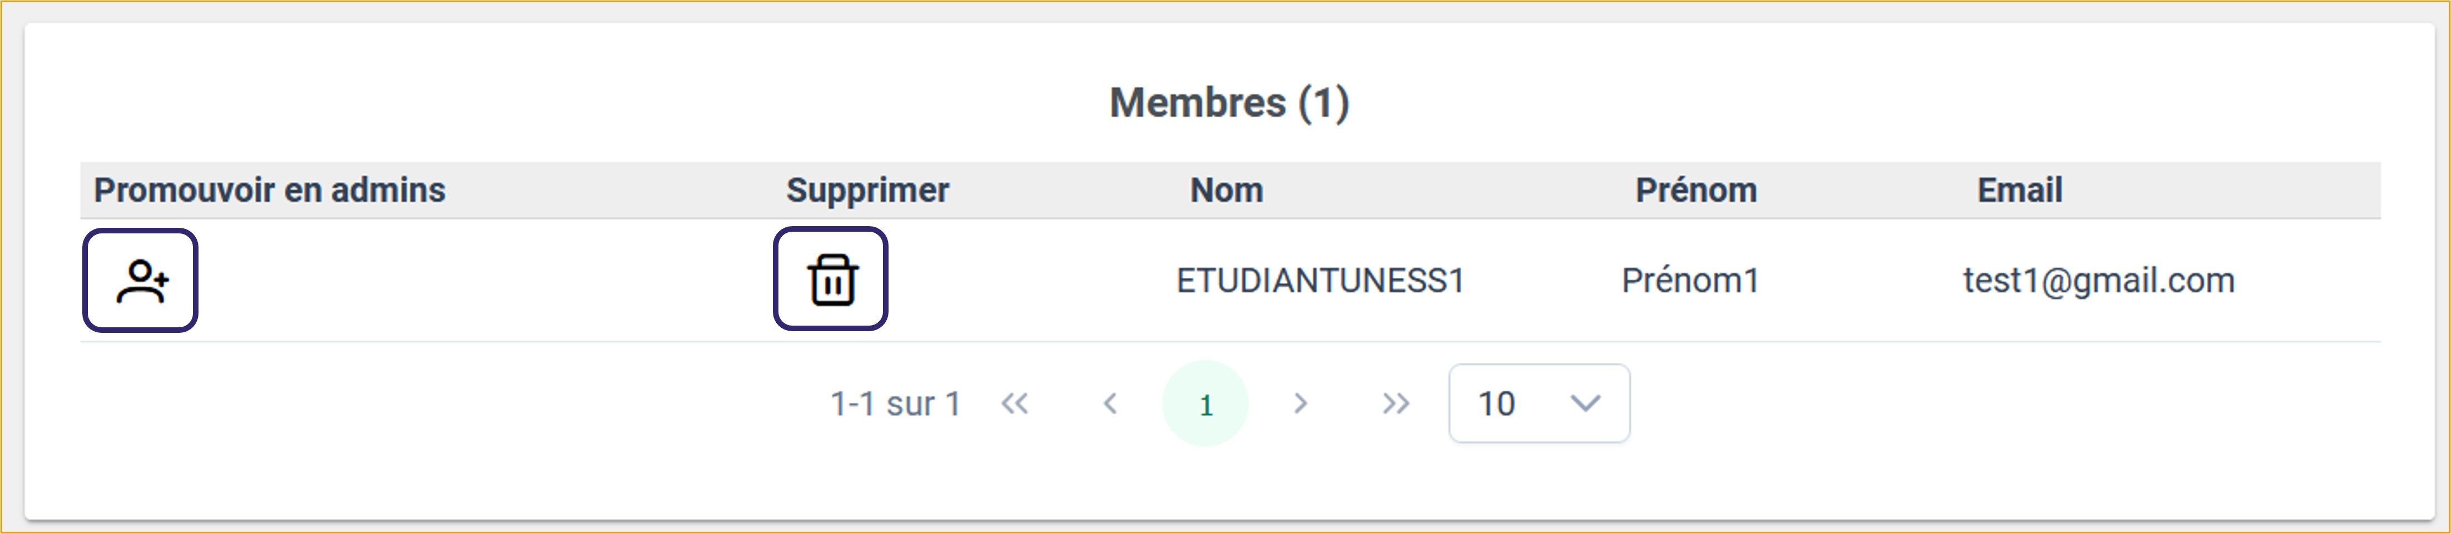Screen dimensions: 2451x534
Task: Click the Membres (1) heading
Action: pyautogui.click(x=1228, y=103)
